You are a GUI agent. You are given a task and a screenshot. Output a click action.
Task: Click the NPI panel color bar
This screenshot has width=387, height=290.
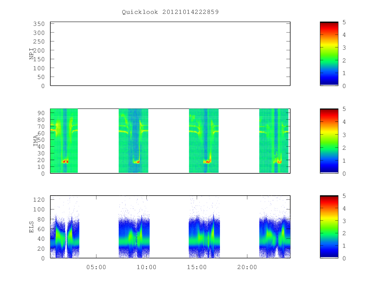coord(329,54)
